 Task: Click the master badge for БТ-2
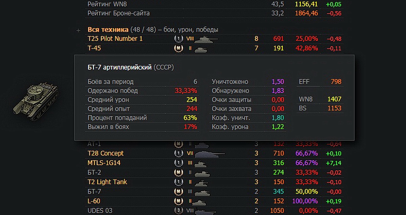point(178,172)
